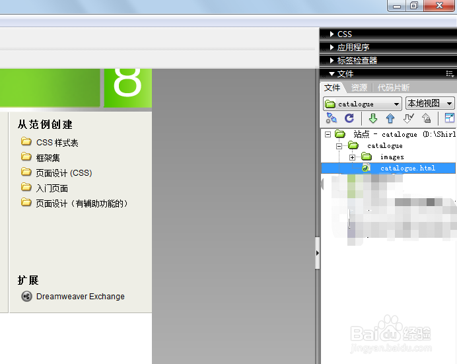The image size is (457, 364).
Task: Switch to the 资源 tab
Action: click(x=359, y=87)
